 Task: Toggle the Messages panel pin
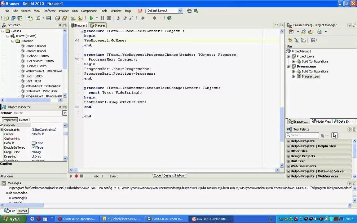350,183
